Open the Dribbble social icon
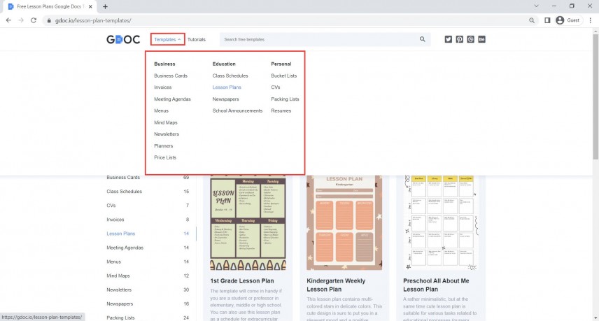This screenshot has height=321, width=599. pos(470,39)
